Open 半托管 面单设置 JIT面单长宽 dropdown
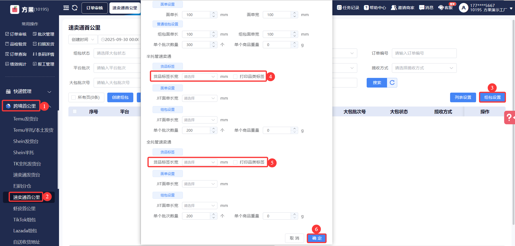 200,98
